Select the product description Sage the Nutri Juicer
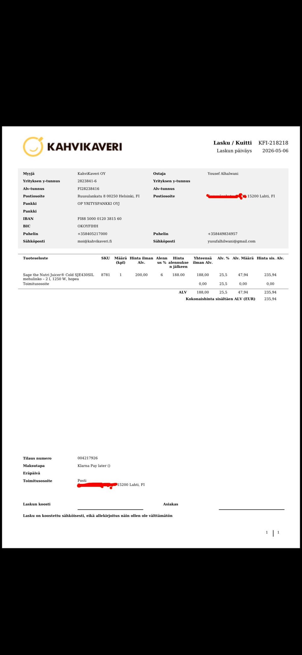The image size is (302, 655). pyautogui.click(x=59, y=277)
